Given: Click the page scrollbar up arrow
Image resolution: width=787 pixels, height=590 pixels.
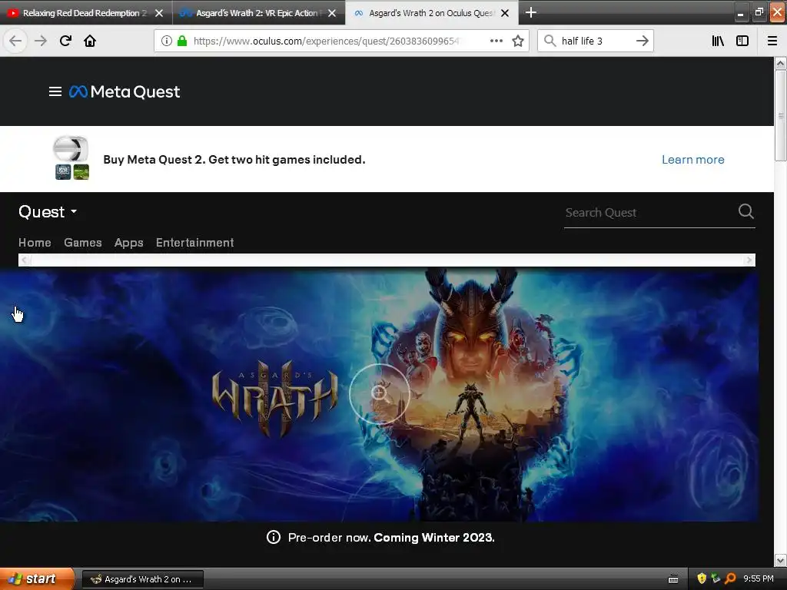Looking at the screenshot, I should [x=780, y=63].
